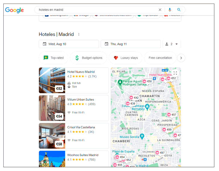The width and height of the screenshot is (219, 171).
Task: Click the €54 hotel pin on the map
Action: pyautogui.click(x=120, y=157)
